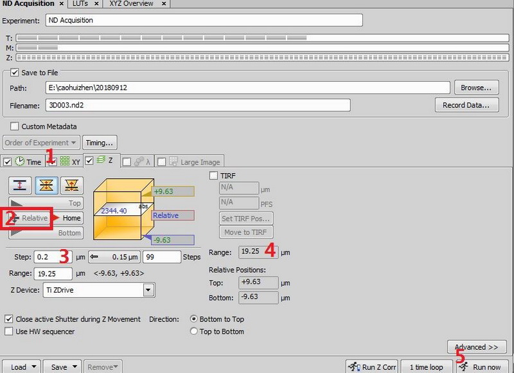Image resolution: width=514 pixels, height=373 pixels.
Task: Open the Save dropdown menu
Action: [x=62, y=367]
